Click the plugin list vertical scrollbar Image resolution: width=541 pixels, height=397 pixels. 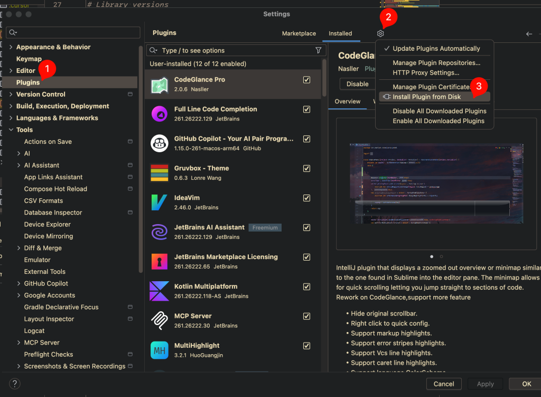(324, 78)
